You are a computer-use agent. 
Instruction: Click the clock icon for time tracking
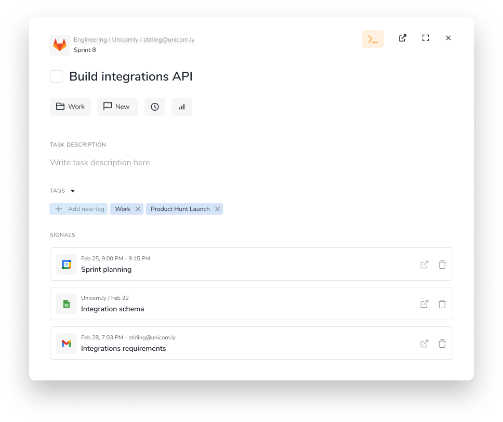coord(155,107)
